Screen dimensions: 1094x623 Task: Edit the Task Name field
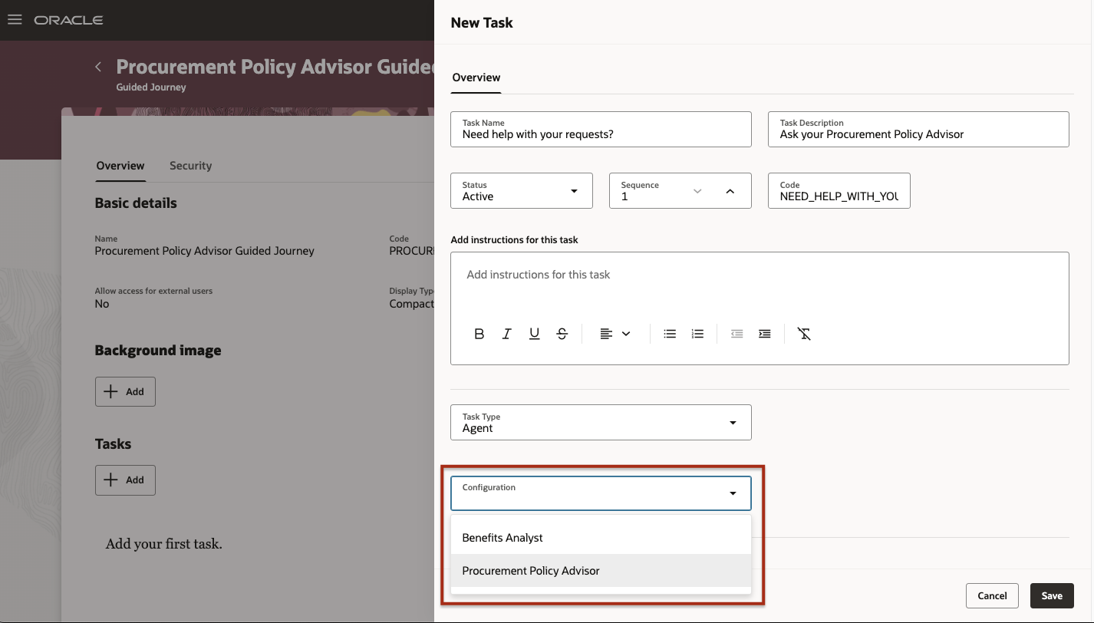point(601,129)
